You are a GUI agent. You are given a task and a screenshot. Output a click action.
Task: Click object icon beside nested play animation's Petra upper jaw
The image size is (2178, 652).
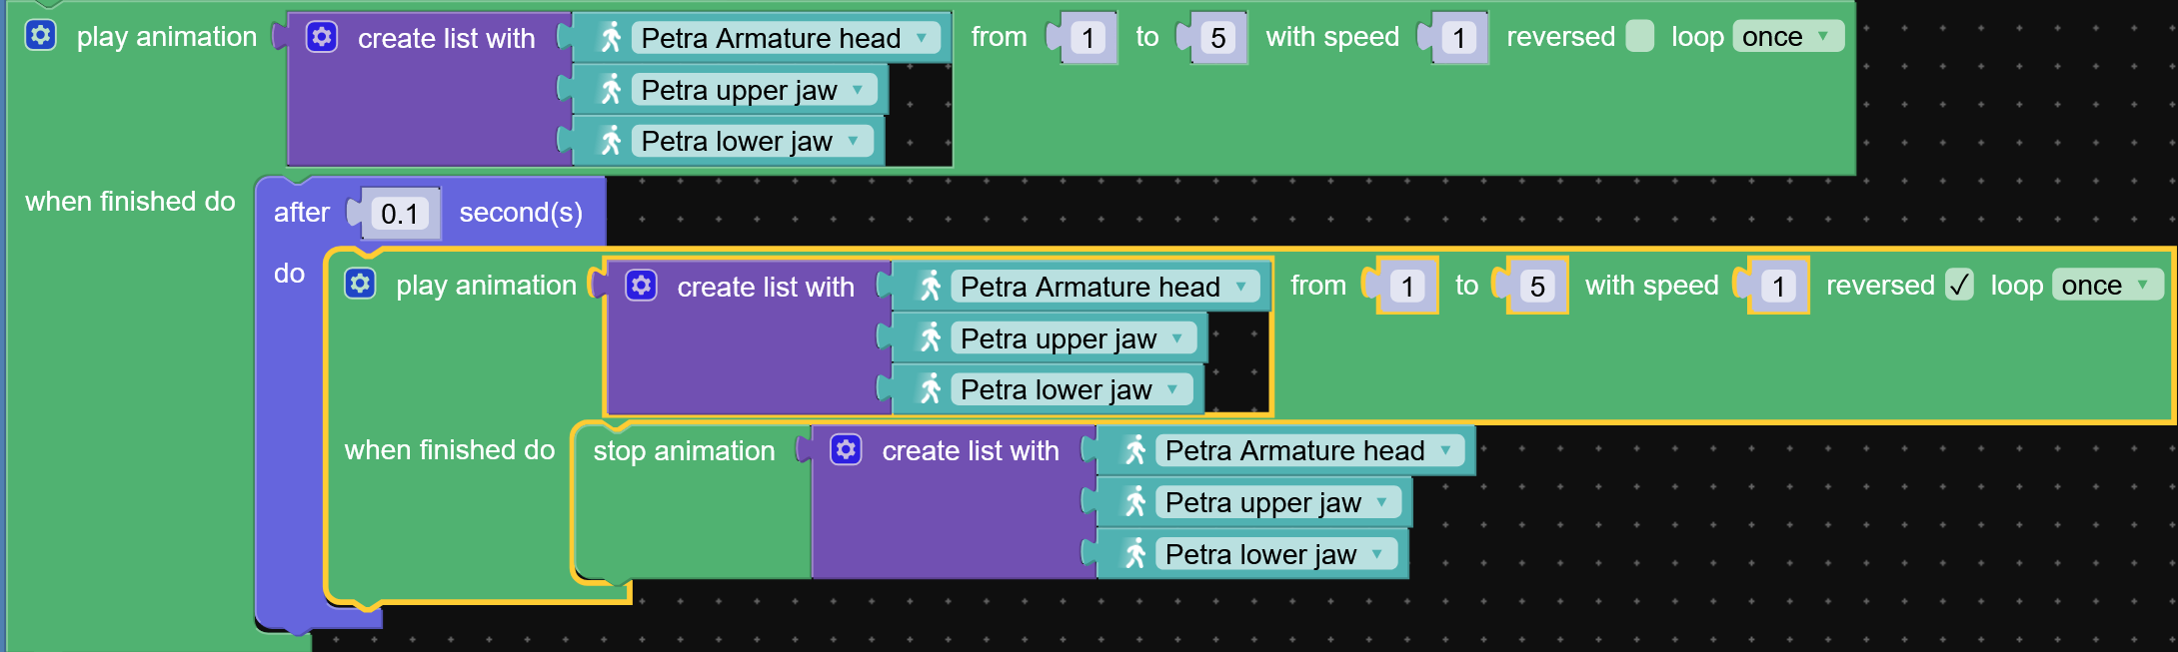[x=931, y=338]
